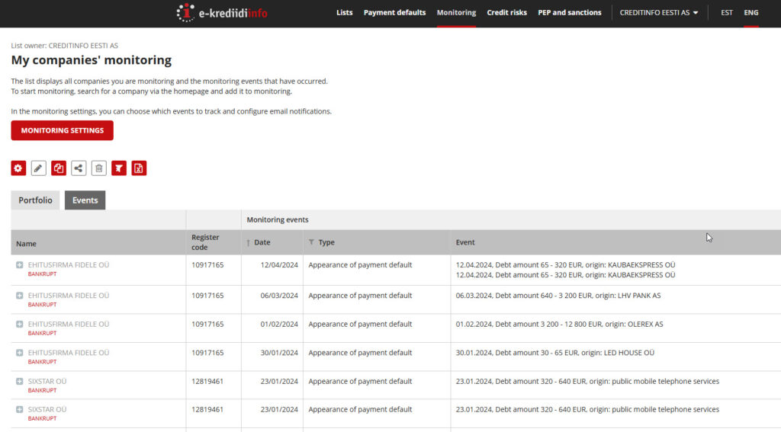Click the MONITORING SETTINGS button
This screenshot has height=432, width=781.
click(63, 130)
